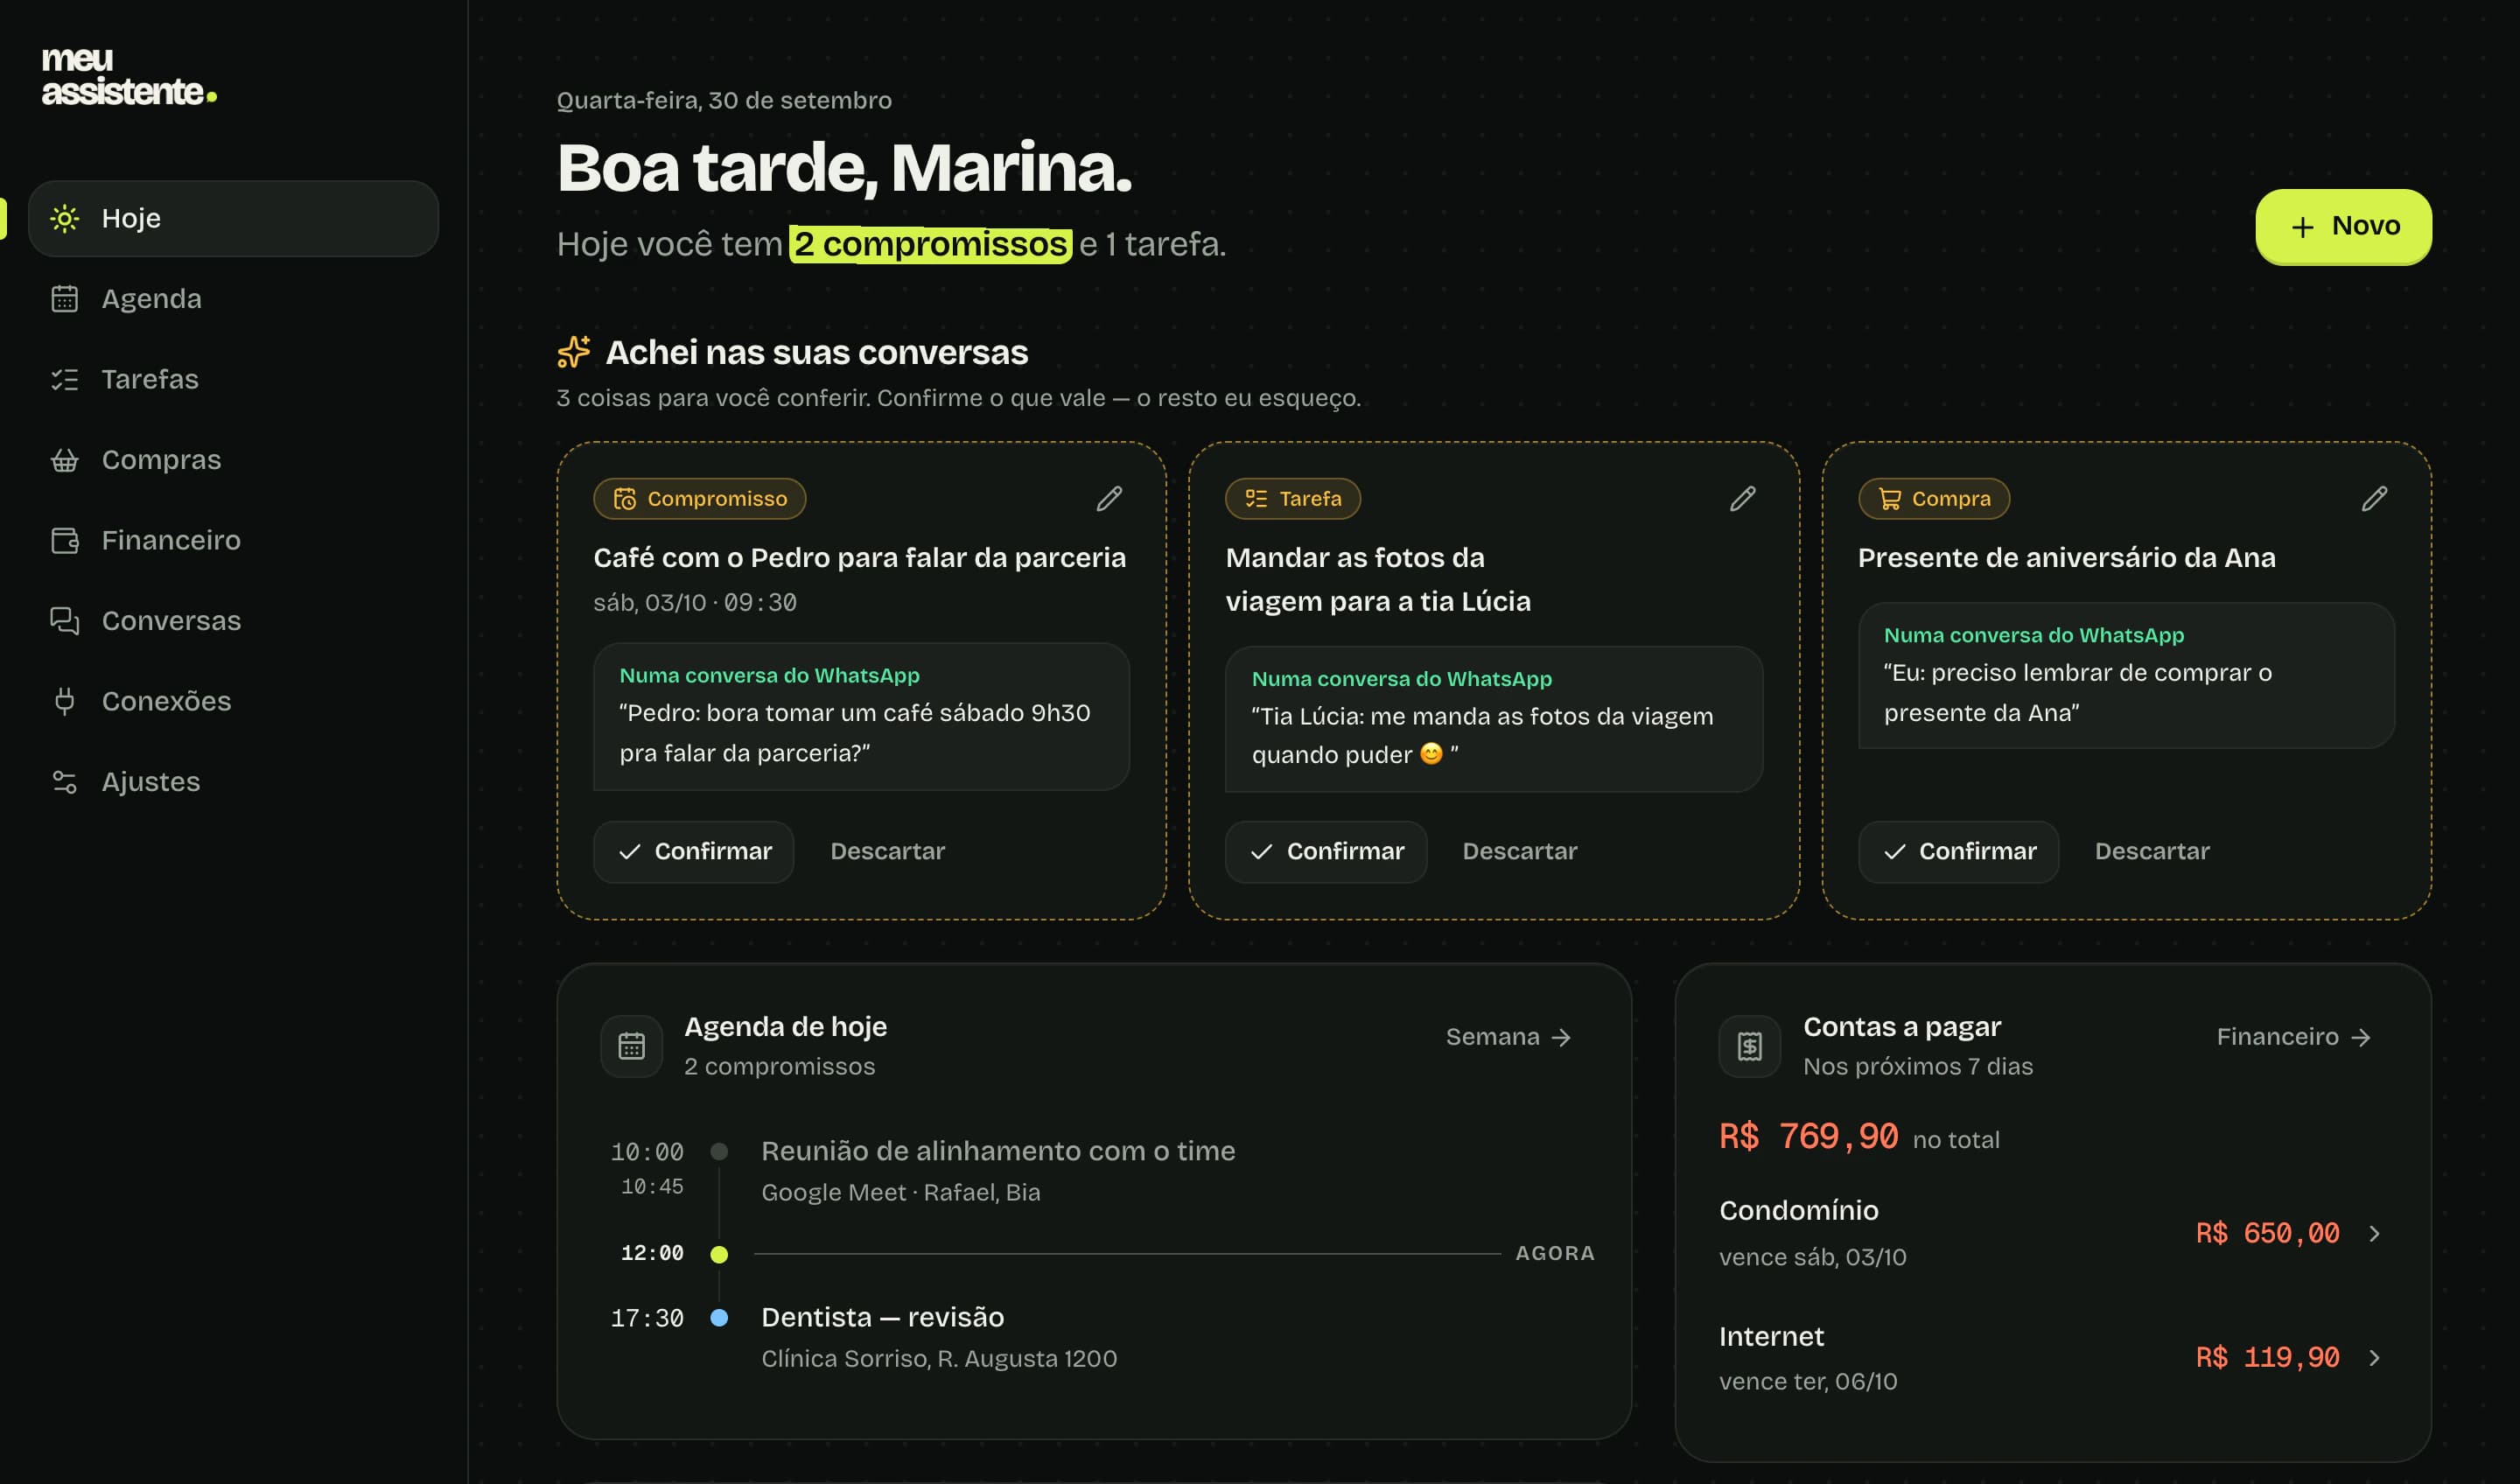Click the sliders icon beside Ajustes
The width and height of the screenshot is (2520, 1484).
click(x=64, y=782)
